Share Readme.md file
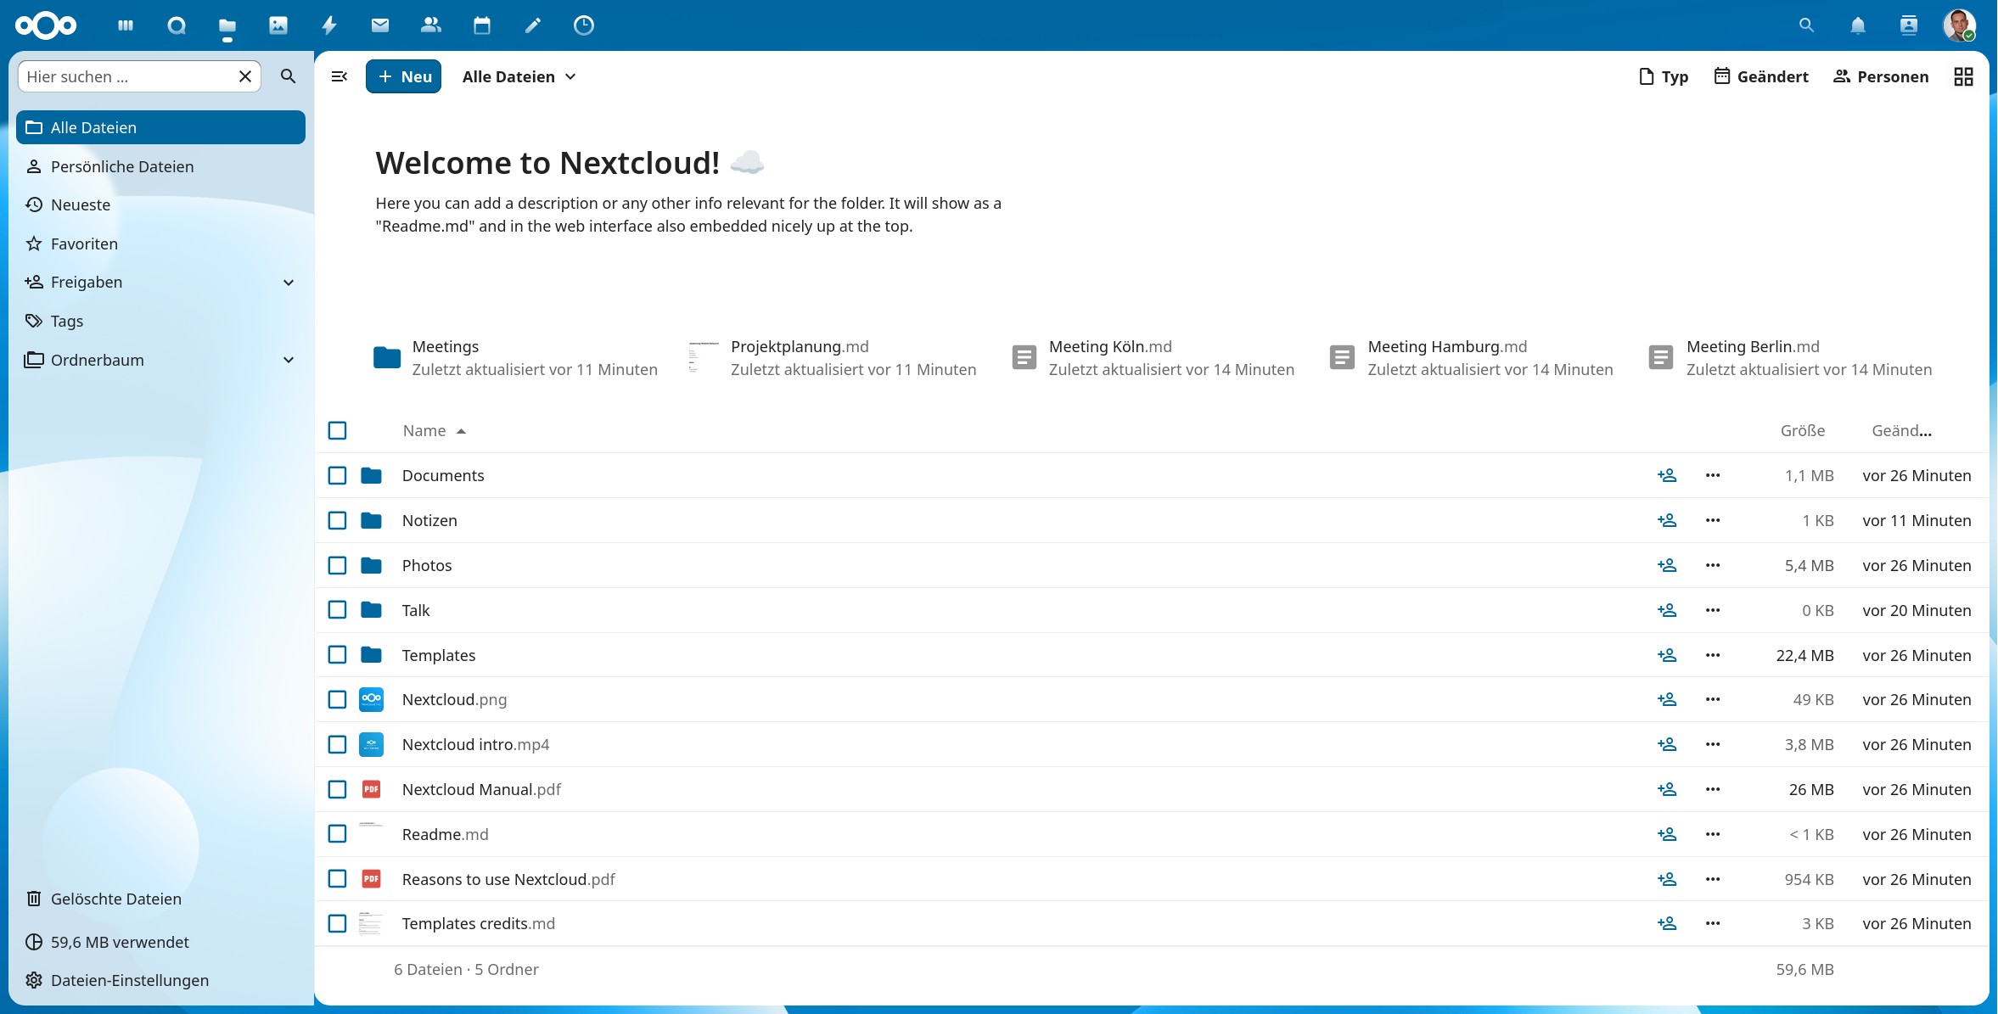This screenshot has width=1998, height=1014. click(x=1667, y=834)
